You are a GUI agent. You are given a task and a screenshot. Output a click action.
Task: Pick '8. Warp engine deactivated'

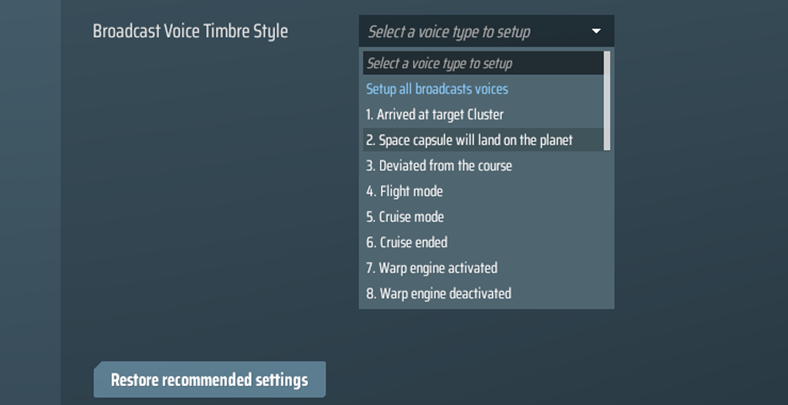click(438, 294)
